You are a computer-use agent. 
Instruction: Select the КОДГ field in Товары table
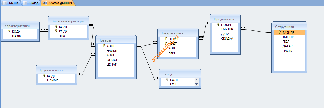click(x=111, y=55)
